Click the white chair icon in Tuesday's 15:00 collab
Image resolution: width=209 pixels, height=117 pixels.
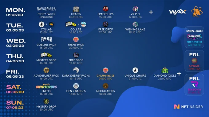tap(41, 24)
